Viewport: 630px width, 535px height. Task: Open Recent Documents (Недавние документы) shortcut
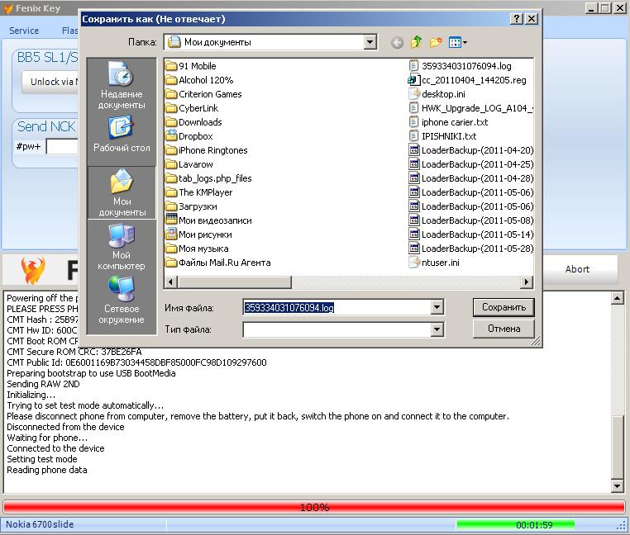click(122, 87)
